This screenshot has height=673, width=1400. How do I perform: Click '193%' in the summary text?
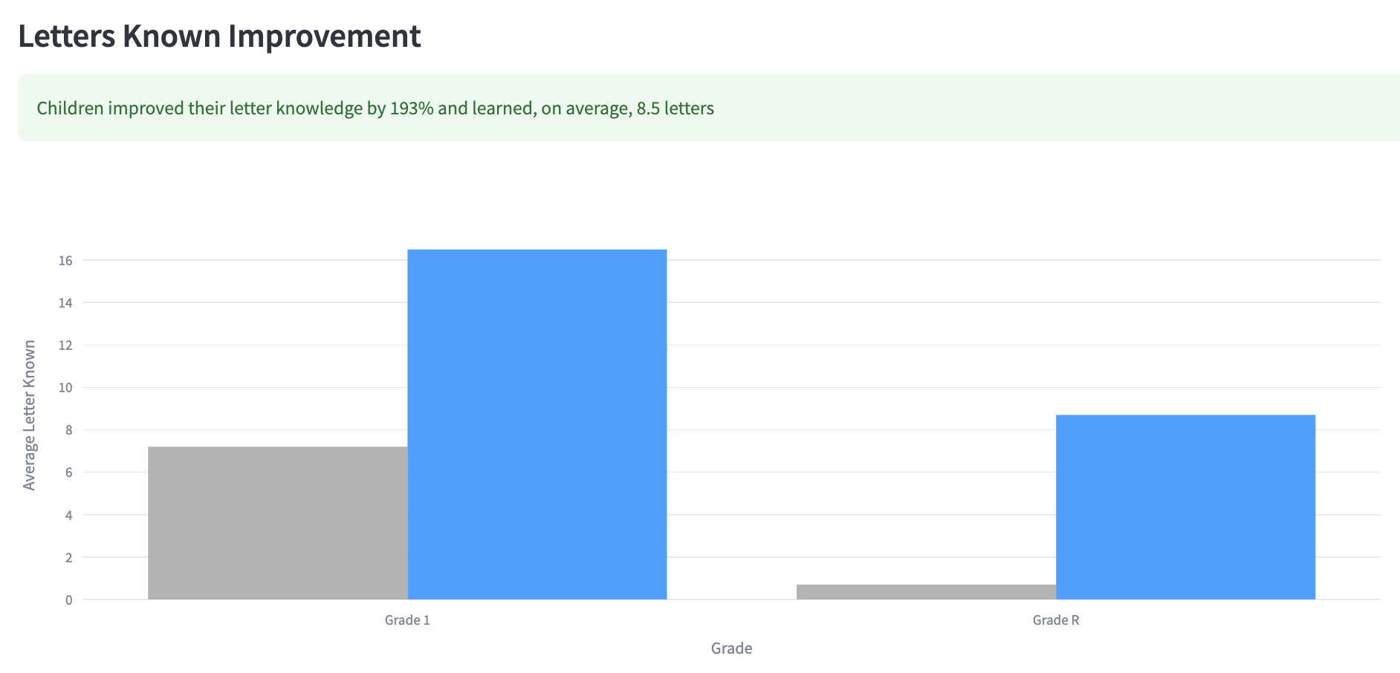[x=412, y=108]
